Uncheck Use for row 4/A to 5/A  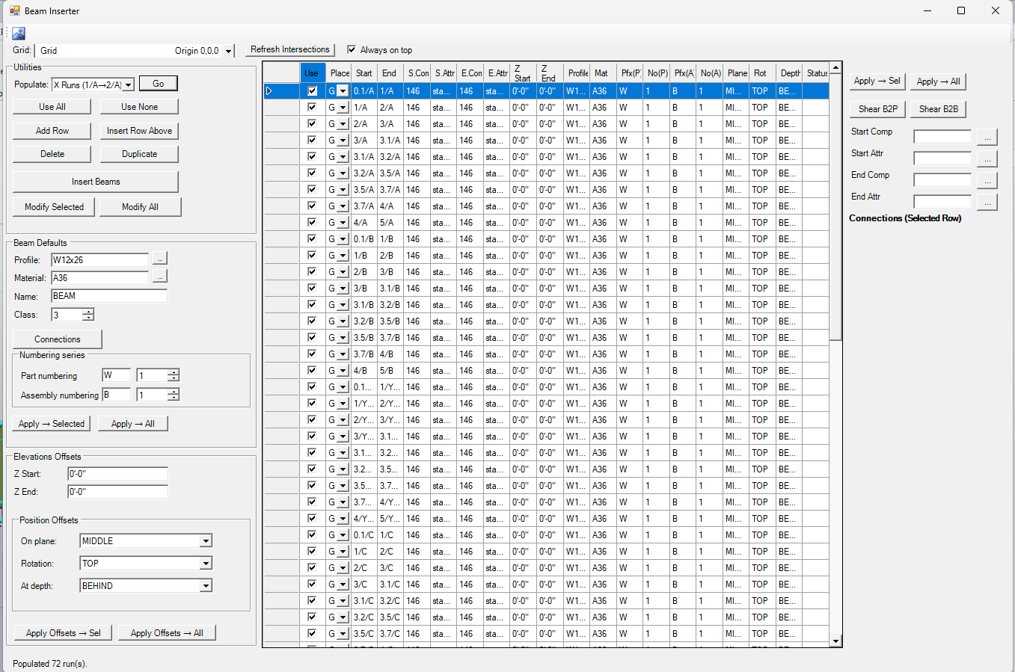313,223
